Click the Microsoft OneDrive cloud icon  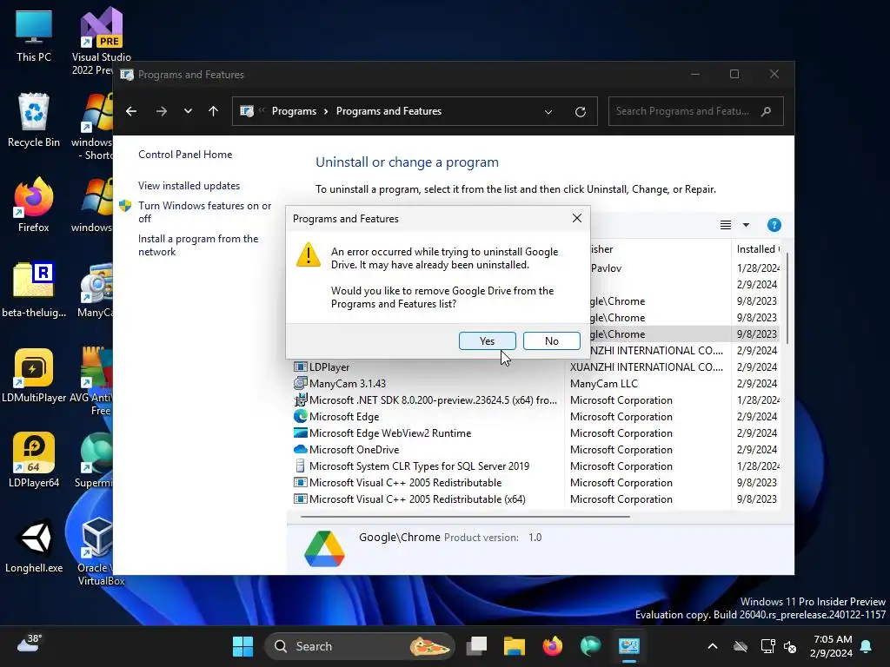pyautogui.click(x=300, y=449)
